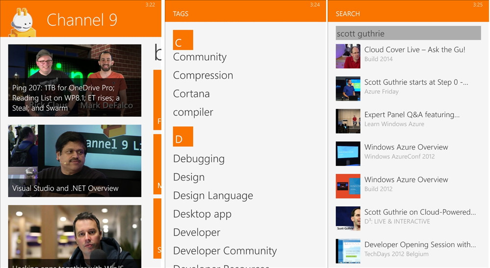Choose the Design Language tag

click(213, 196)
